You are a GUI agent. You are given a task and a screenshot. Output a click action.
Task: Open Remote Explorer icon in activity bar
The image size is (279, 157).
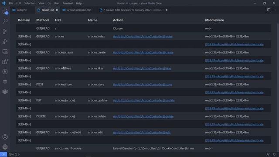click(5, 51)
